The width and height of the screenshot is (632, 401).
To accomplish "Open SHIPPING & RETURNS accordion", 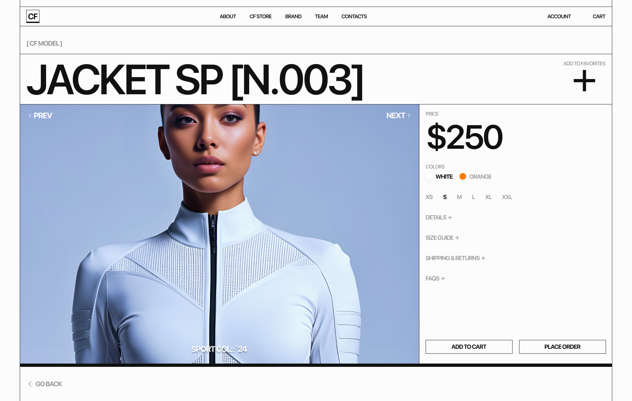I will coord(456,258).
